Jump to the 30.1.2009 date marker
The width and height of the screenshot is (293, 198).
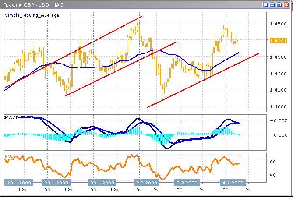coord(102,183)
